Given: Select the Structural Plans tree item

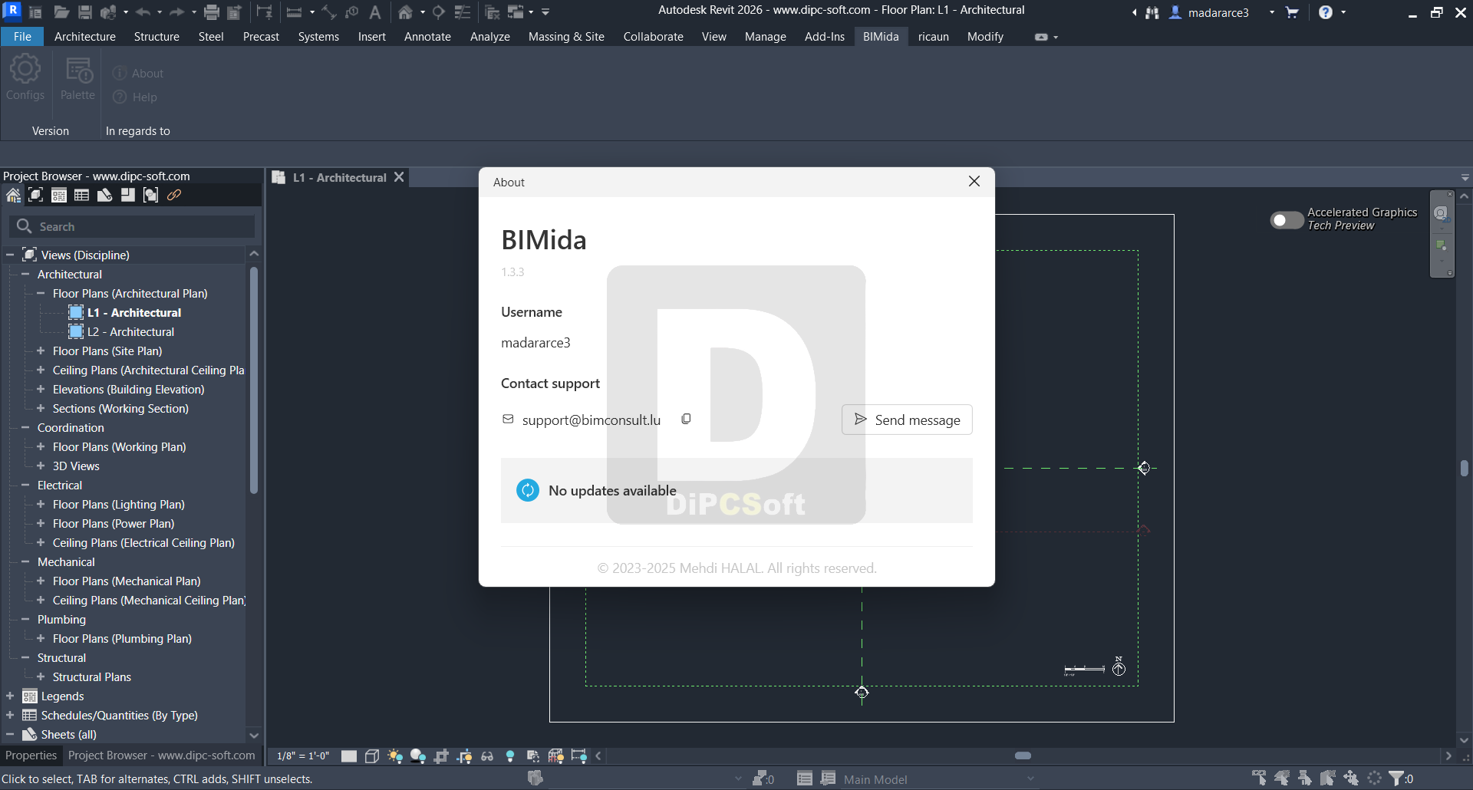Looking at the screenshot, I should 92,676.
